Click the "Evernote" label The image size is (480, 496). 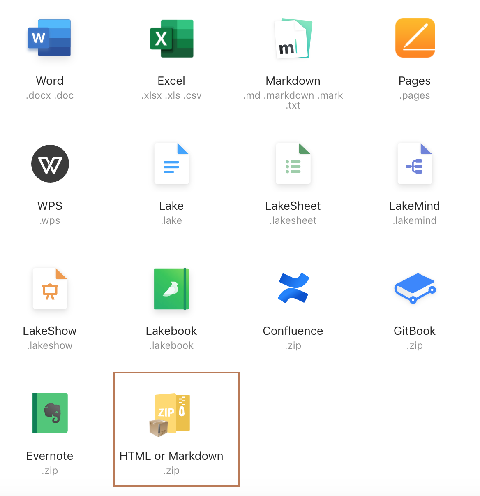pos(50,456)
